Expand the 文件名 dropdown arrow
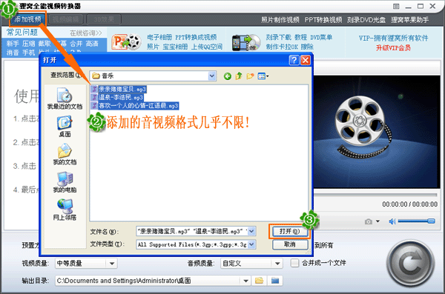Screen dimensions: 445x294 (x=251, y=231)
